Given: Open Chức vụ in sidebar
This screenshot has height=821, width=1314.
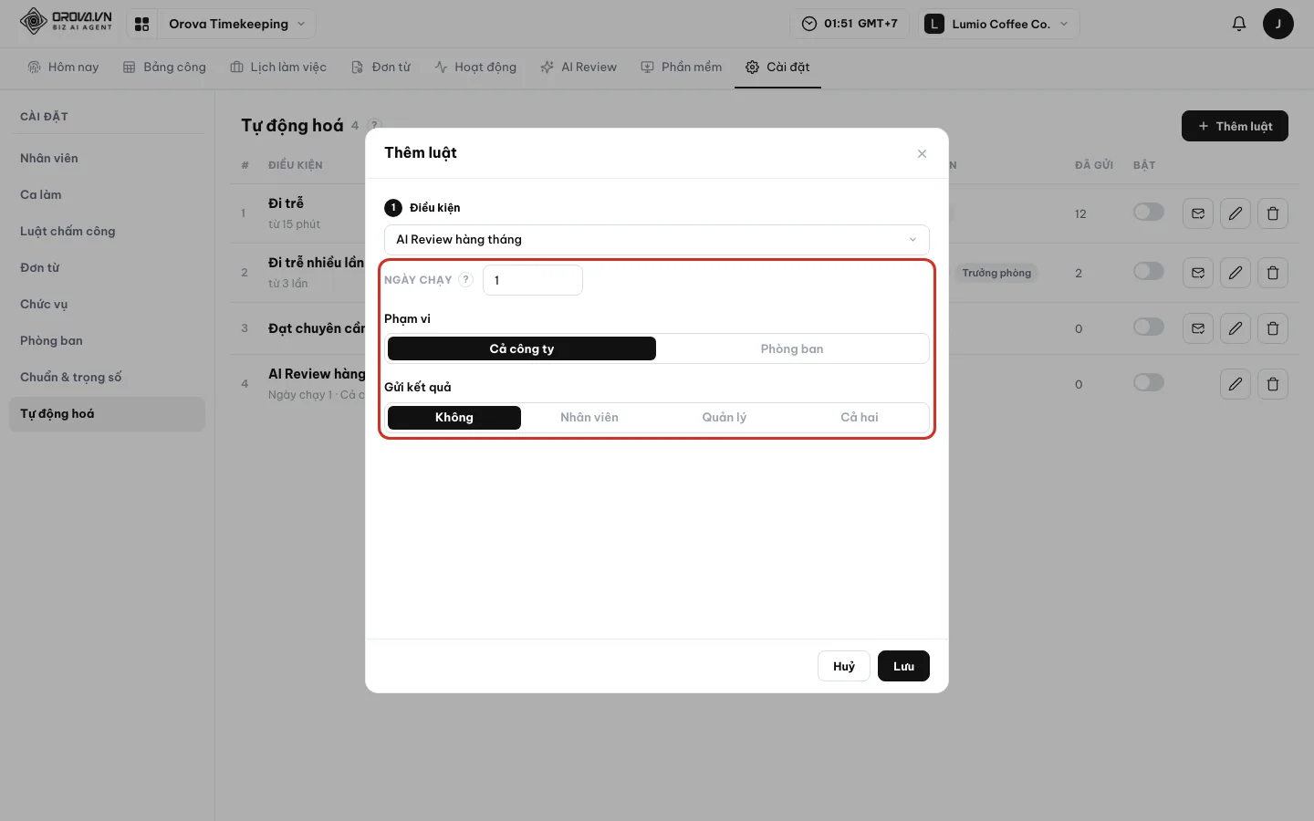Looking at the screenshot, I should (x=107, y=305).
